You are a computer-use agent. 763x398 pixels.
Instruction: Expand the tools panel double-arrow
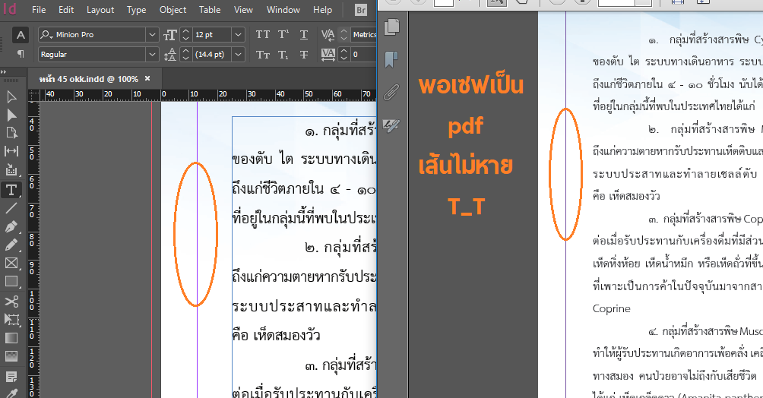click(4, 71)
